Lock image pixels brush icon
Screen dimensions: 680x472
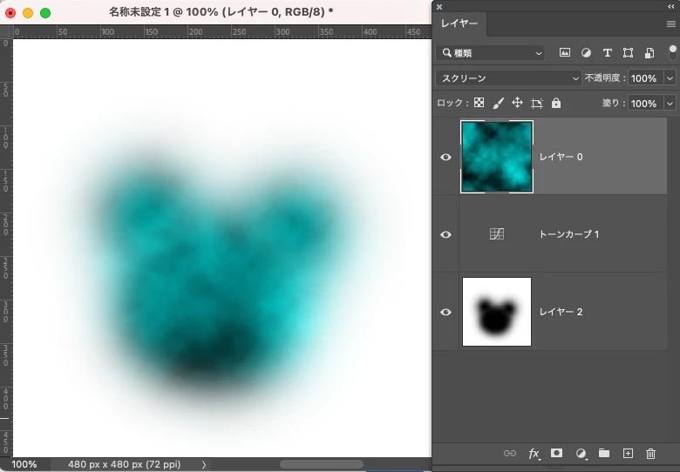[499, 103]
